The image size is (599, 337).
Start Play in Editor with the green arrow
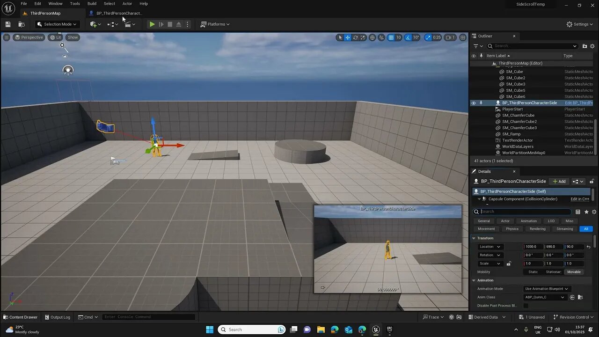pos(152,24)
